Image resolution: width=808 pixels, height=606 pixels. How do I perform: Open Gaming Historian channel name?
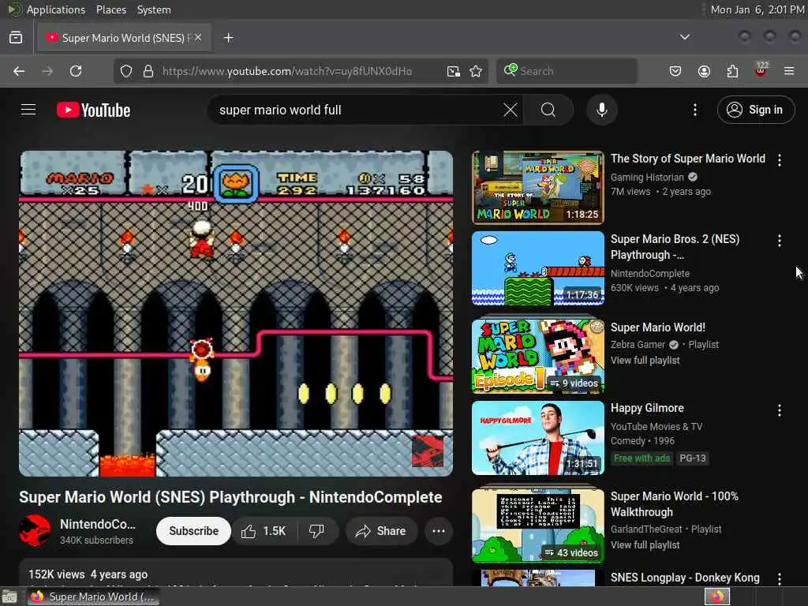647,178
